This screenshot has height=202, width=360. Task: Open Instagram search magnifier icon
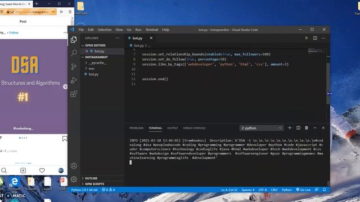4,171
